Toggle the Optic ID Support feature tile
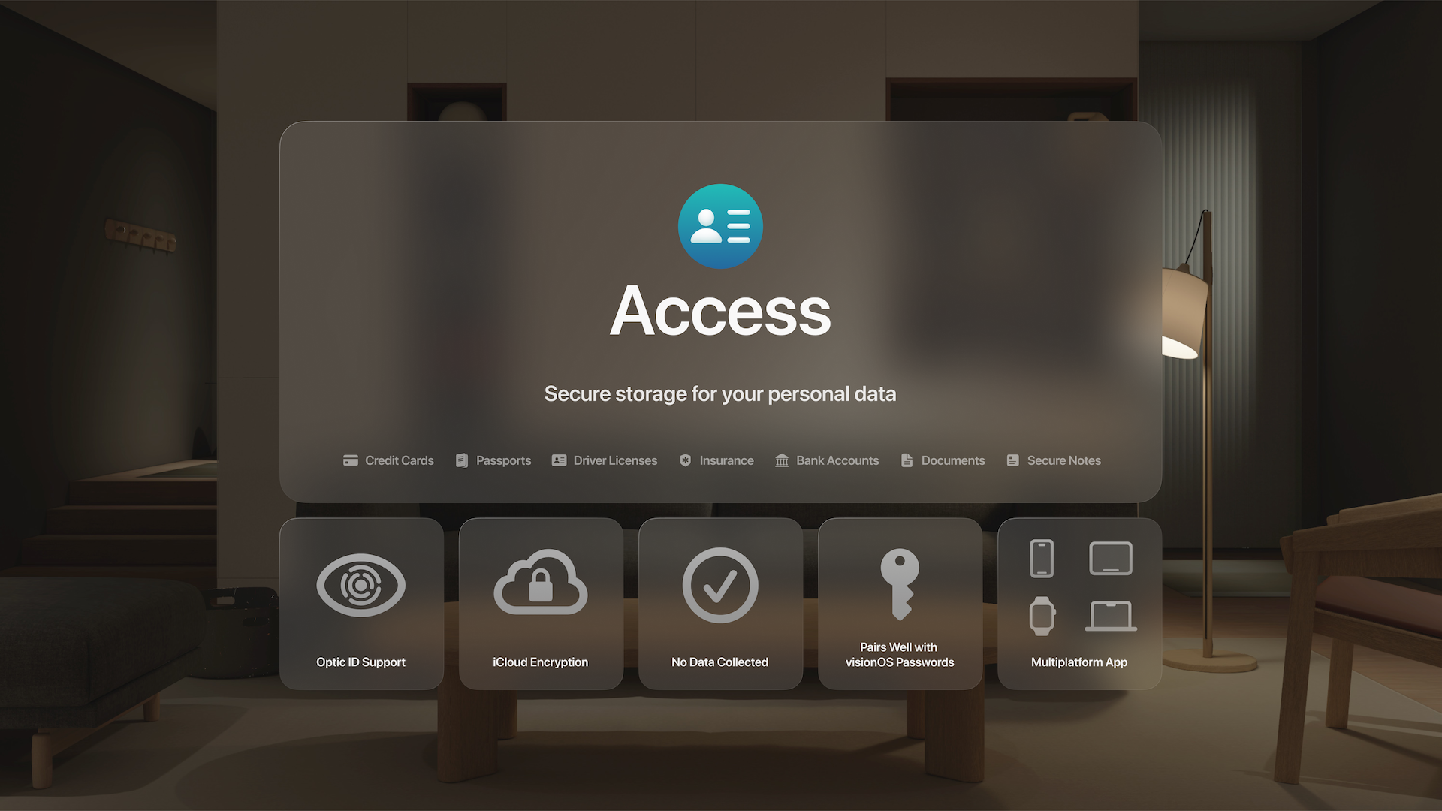The height and width of the screenshot is (811, 1442). click(x=360, y=603)
